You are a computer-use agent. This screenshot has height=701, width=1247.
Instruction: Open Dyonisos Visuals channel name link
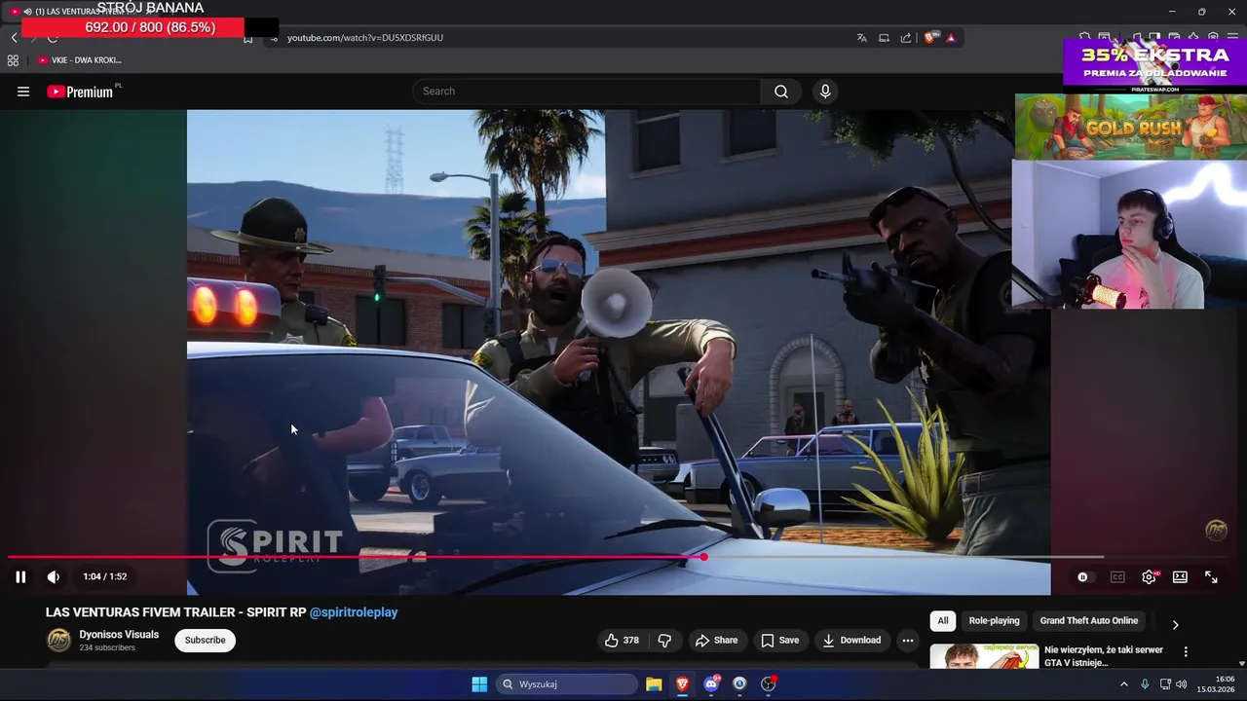coord(119,635)
